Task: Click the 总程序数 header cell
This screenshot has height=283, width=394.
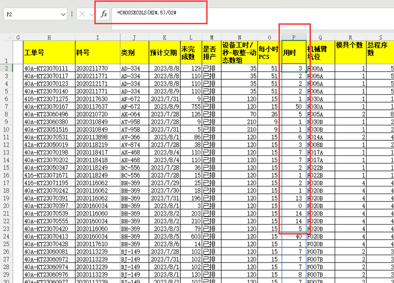Action: pyautogui.click(x=380, y=52)
